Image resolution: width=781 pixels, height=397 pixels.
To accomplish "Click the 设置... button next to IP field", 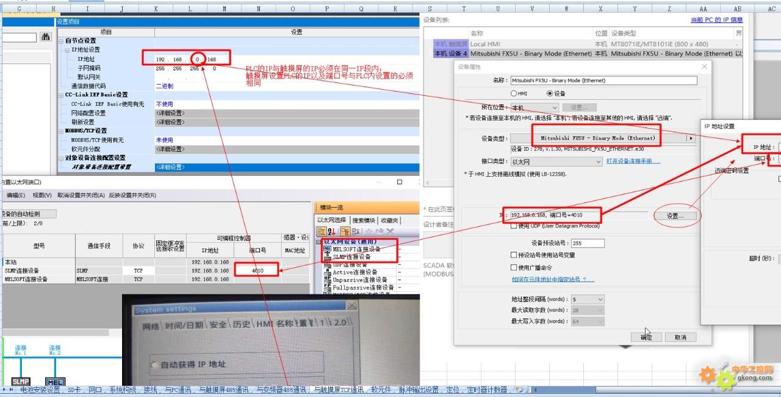I will pyautogui.click(x=675, y=216).
